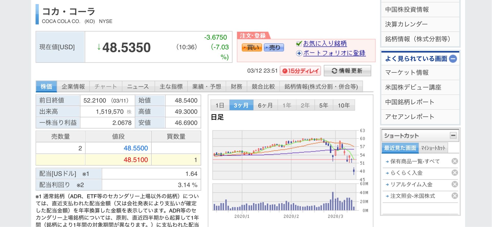Set chart range to 1日

(220, 105)
